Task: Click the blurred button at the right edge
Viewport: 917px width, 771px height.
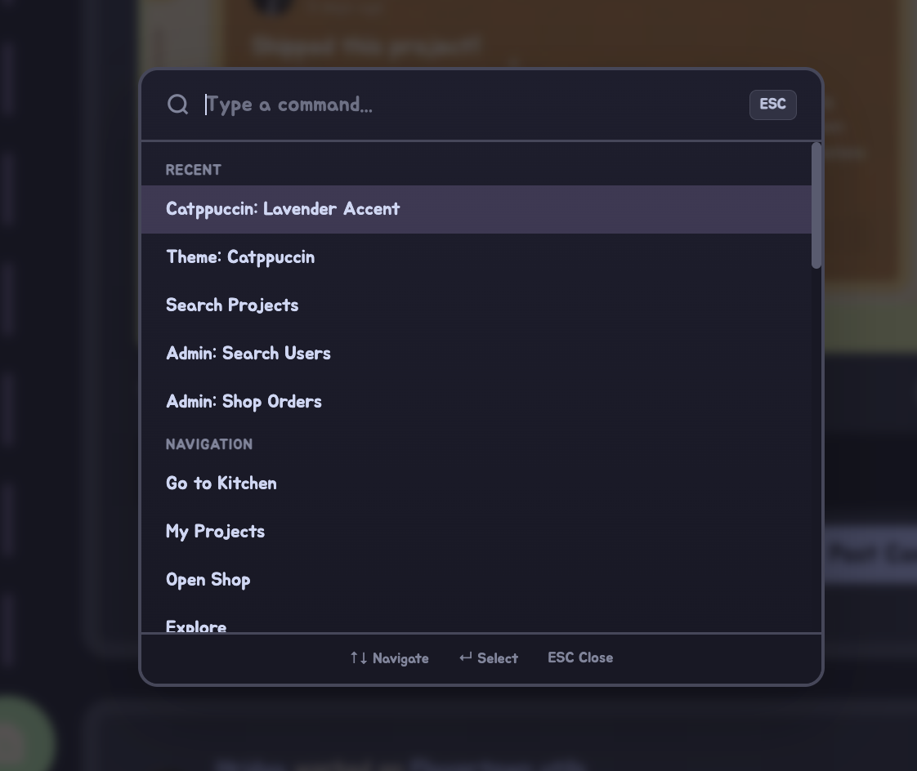Action: tap(871, 554)
